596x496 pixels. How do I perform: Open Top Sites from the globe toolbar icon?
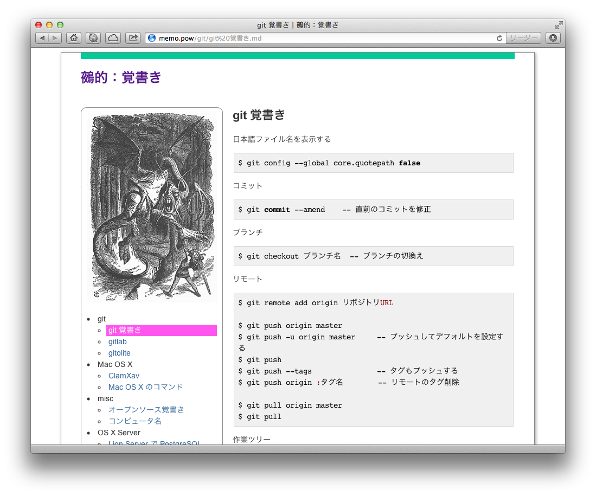93,38
